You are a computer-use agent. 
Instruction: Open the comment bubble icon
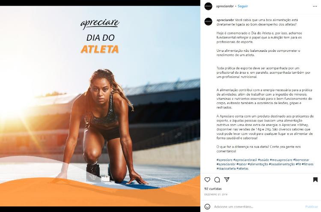[217, 180]
